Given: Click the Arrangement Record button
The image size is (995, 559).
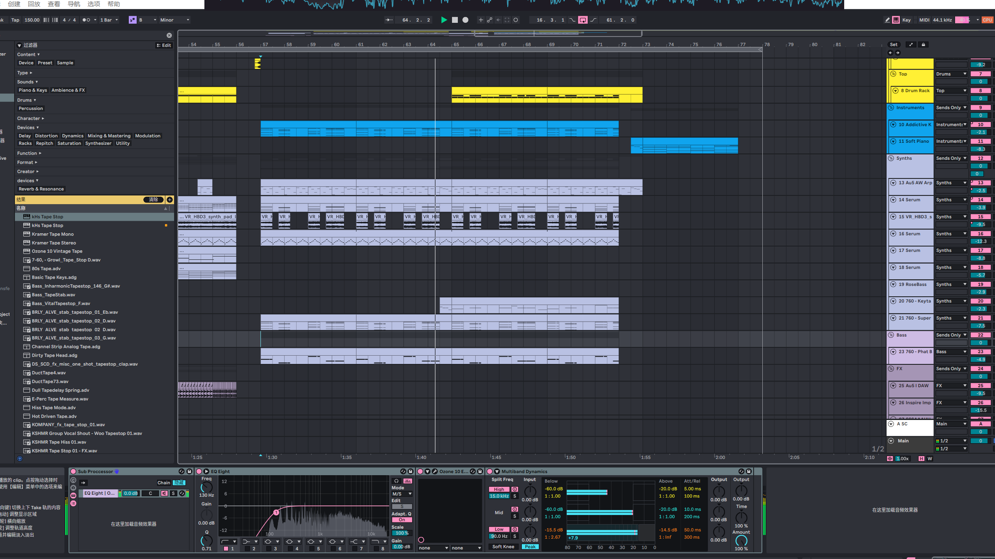Looking at the screenshot, I should 465,20.
